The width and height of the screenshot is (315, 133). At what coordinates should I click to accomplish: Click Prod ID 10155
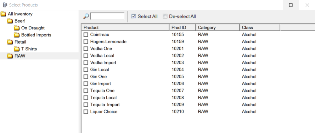(177, 35)
